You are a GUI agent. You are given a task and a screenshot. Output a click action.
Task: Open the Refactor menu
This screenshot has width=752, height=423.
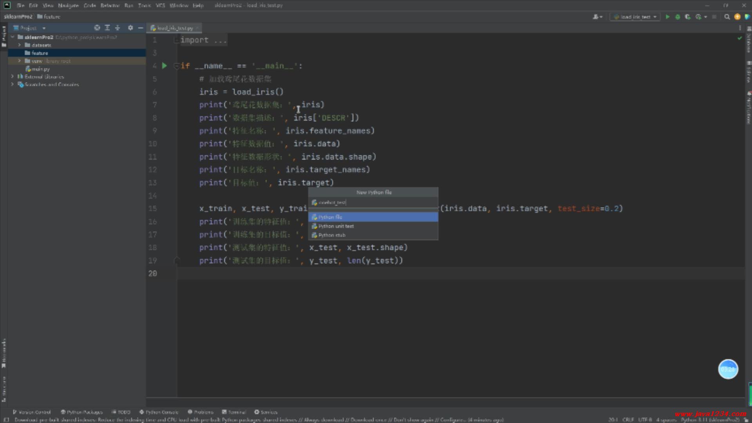(x=110, y=5)
